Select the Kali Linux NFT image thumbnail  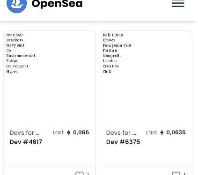(146, 78)
